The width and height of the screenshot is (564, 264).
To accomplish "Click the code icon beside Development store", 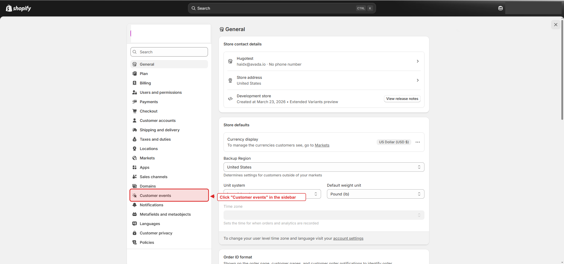I will coord(230,99).
